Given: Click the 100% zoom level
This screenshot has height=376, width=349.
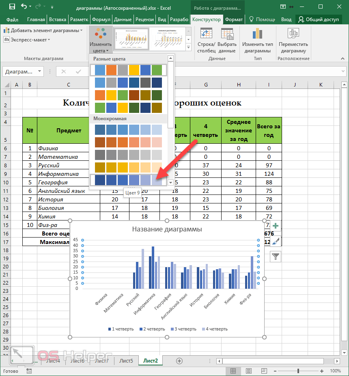Looking at the screenshot, I should pos(335,371).
